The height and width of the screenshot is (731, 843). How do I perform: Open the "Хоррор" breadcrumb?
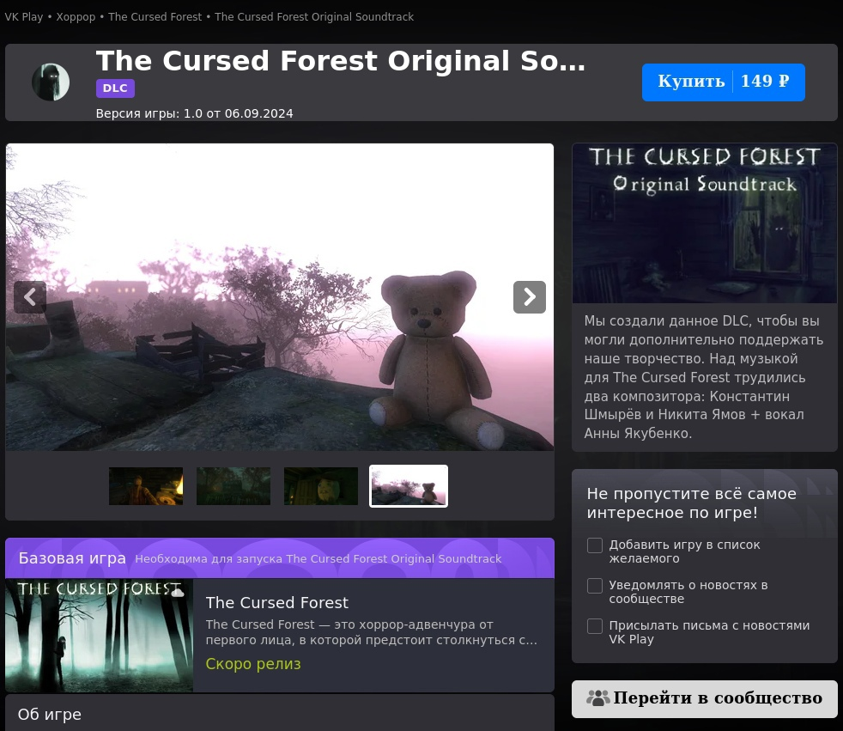[x=76, y=17]
